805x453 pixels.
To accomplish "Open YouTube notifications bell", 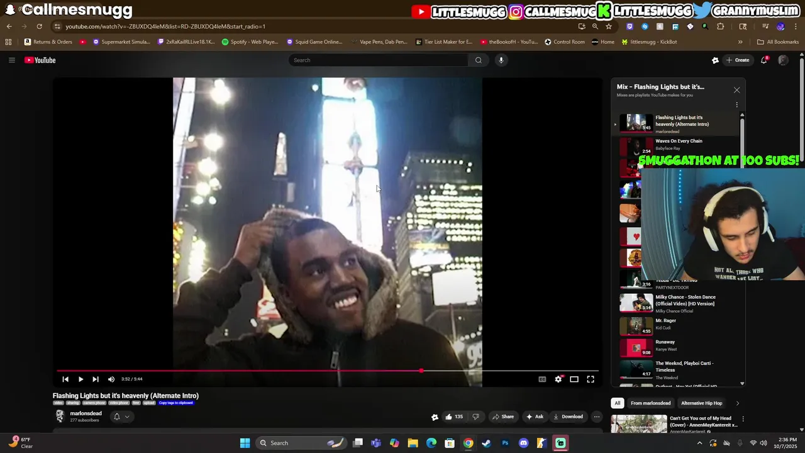I will (x=764, y=60).
